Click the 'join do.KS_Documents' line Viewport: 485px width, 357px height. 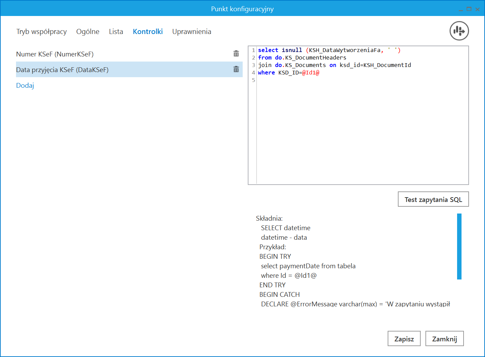pos(334,65)
